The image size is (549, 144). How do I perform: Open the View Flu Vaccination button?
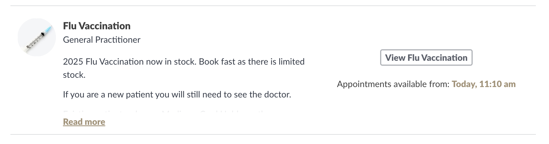426,57
